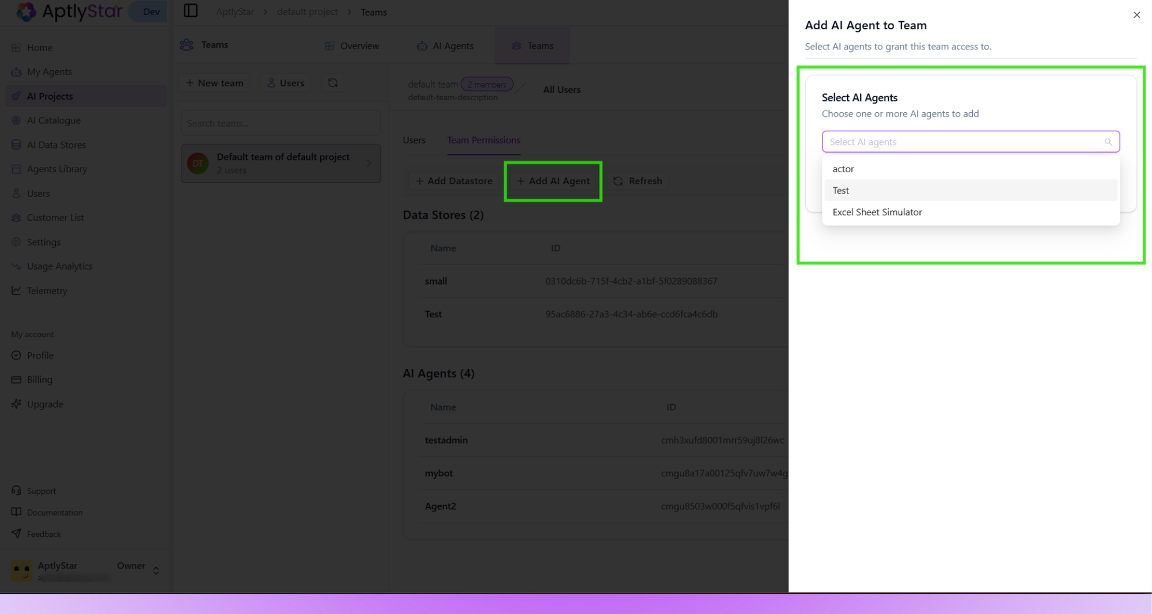Click the search icon in Select AI agents field
This screenshot has width=1152, height=614.
(x=1108, y=142)
